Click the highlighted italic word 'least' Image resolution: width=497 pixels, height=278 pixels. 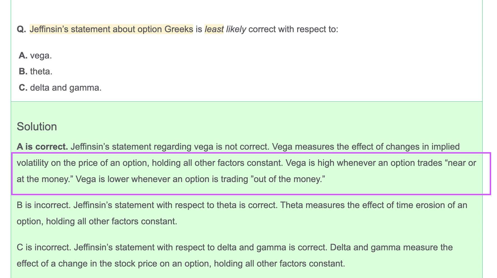pyautogui.click(x=214, y=29)
